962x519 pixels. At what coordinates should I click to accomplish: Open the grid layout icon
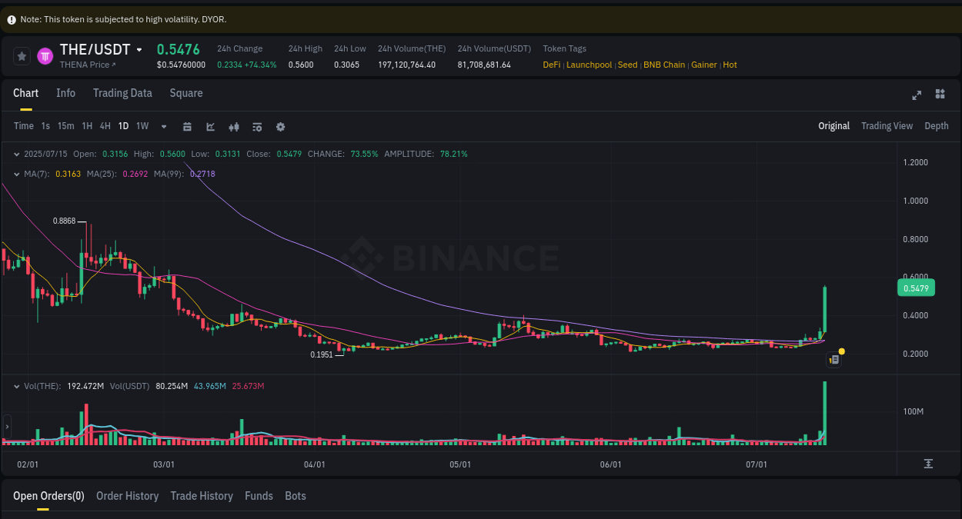click(x=940, y=95)
